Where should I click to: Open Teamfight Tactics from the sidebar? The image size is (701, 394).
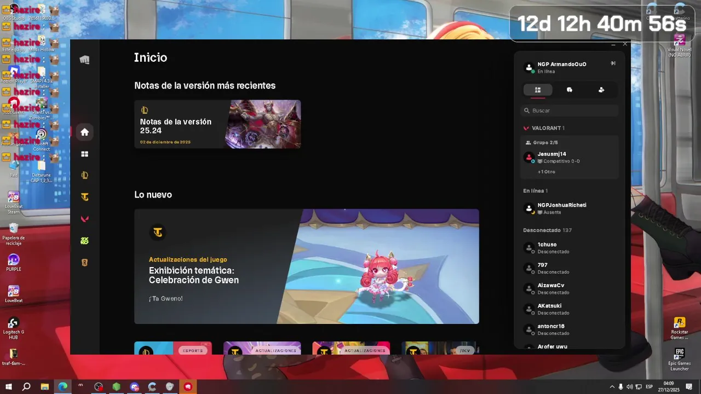pyautogui.click(x=84, y=197)
